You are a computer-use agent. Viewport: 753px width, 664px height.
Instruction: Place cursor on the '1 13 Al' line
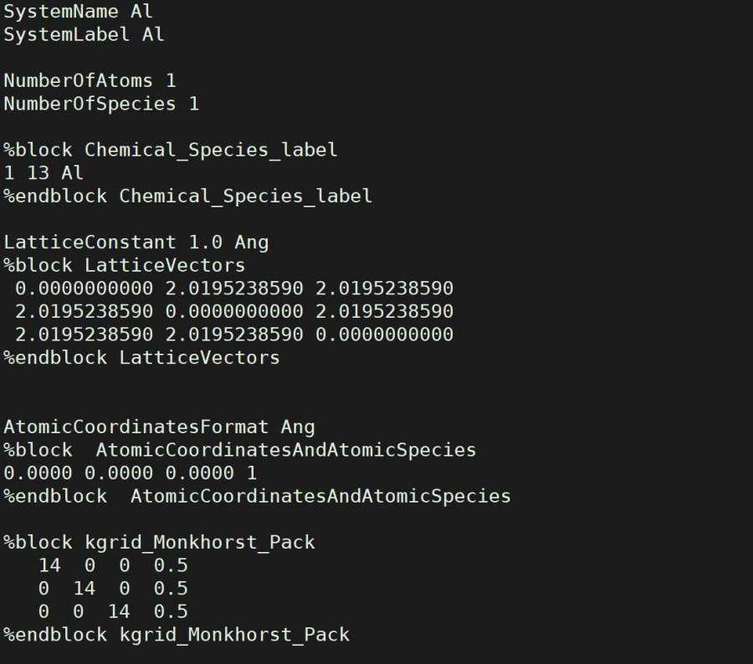[x=44, y=173]
